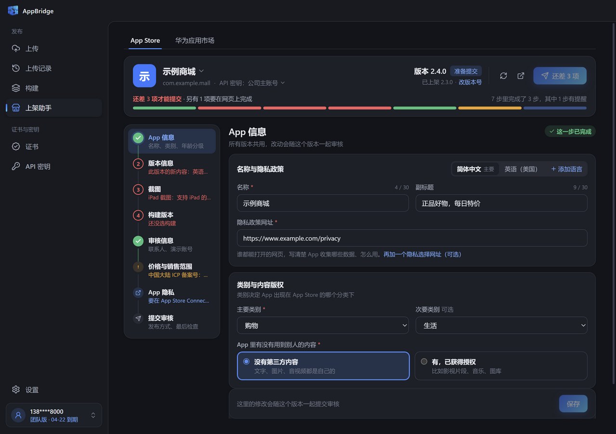Click the green check icon for App 信息 step
Screen dimensions: 616x434
click(x=138, y=138)
